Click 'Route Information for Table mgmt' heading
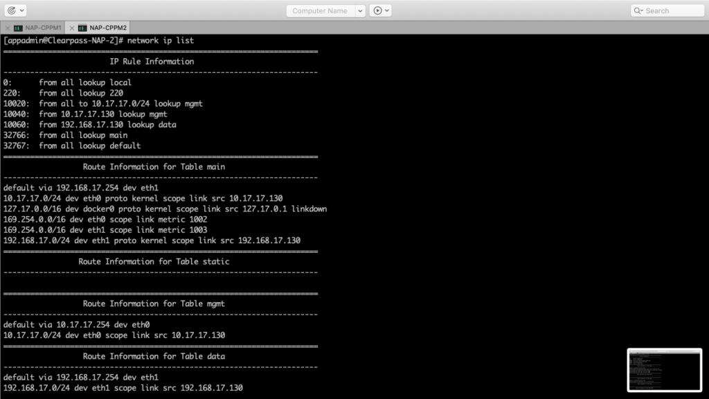The height and width of the screenshot is (399, 709). coord(154,303)
